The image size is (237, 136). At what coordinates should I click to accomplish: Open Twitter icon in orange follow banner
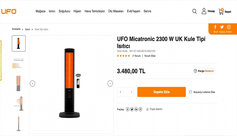click(x=222, y=27)
